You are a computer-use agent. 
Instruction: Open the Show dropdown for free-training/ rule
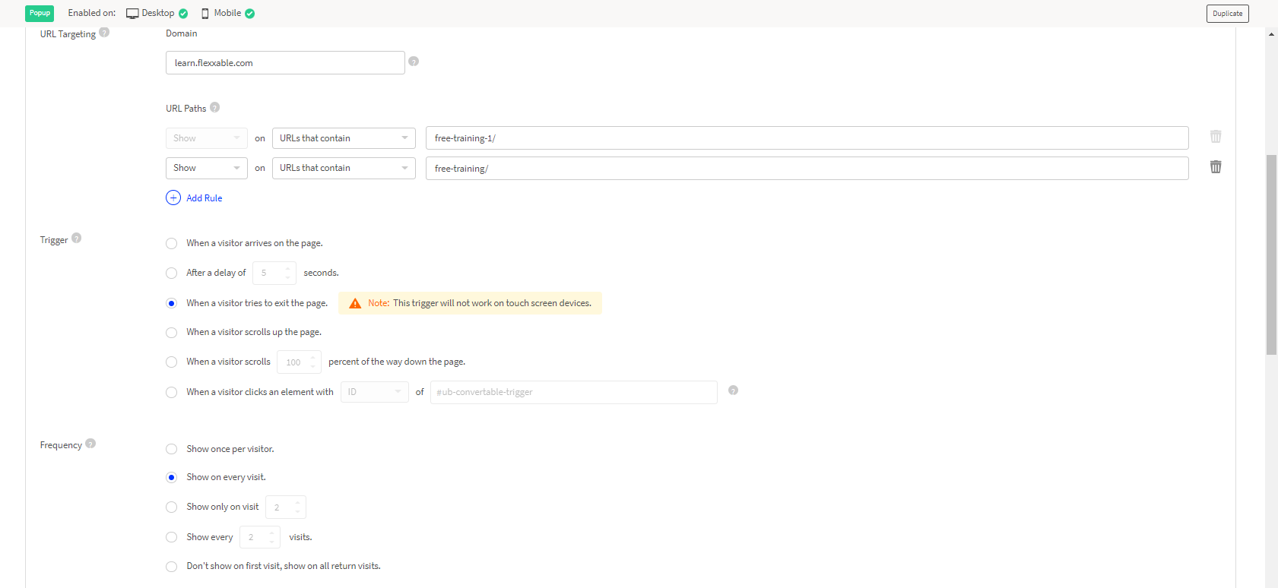[206, 168]
